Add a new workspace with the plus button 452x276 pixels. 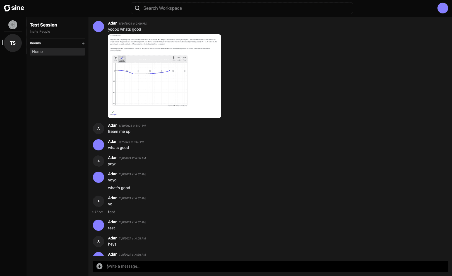click(13, 25)
